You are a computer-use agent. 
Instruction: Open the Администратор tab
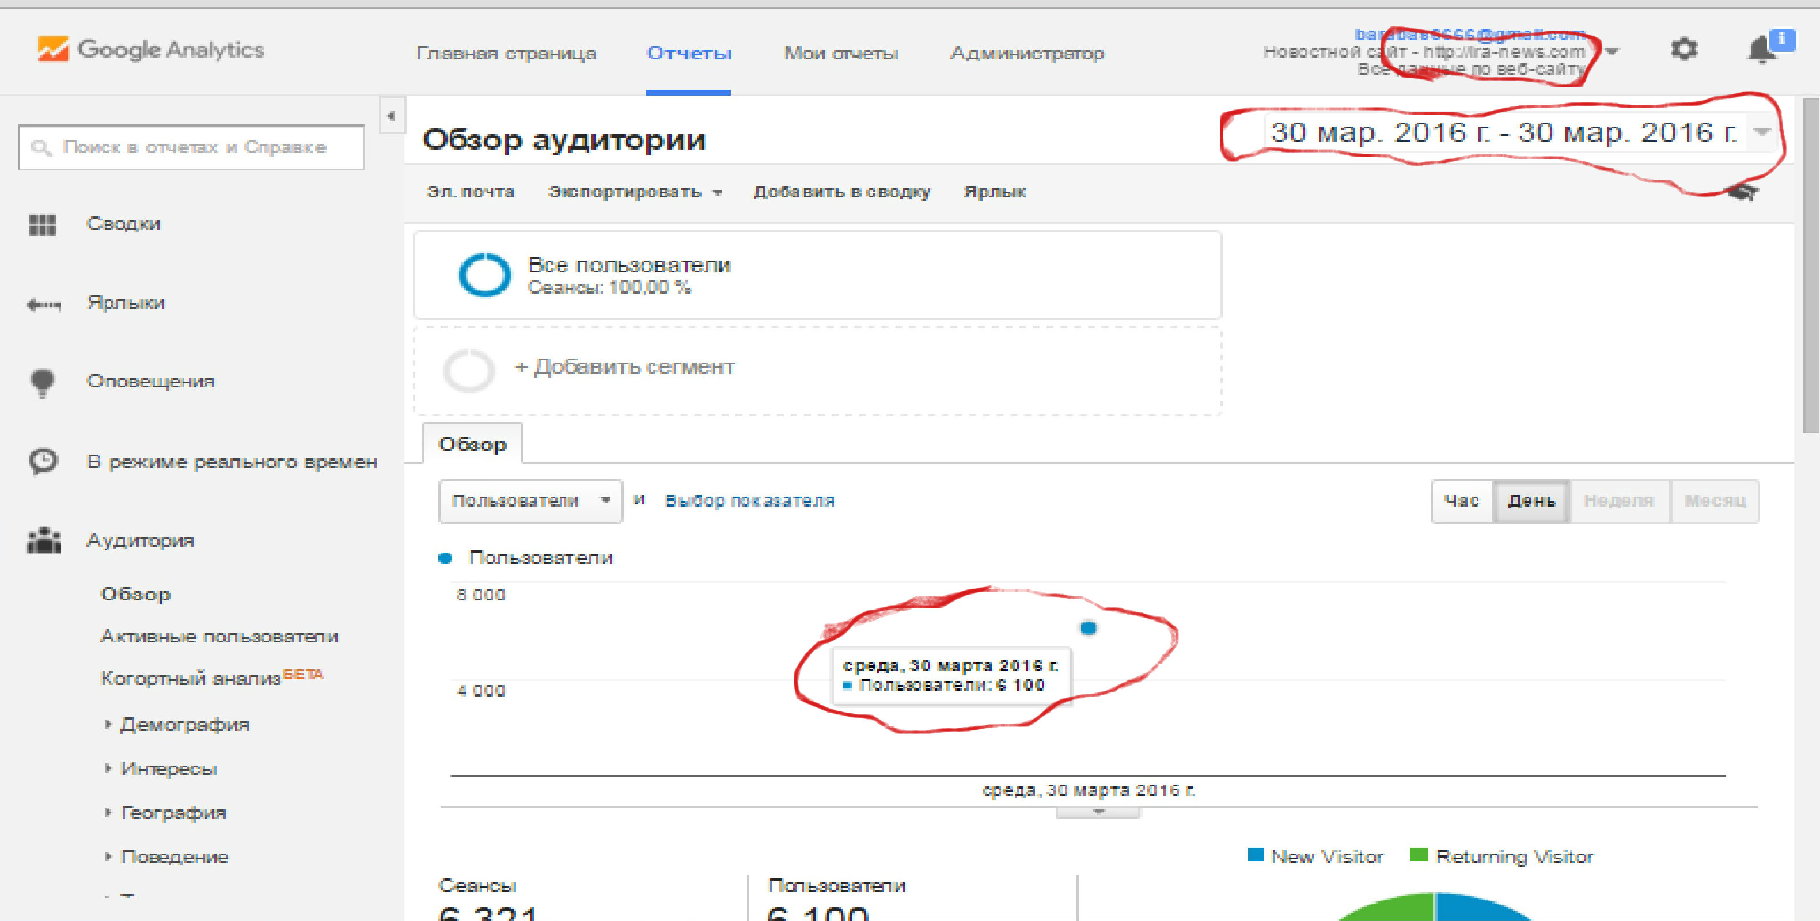(1026, 53)
